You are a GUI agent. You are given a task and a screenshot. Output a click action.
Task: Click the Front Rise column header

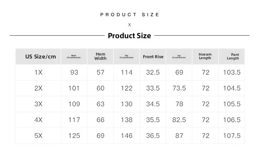click(153, 57)
